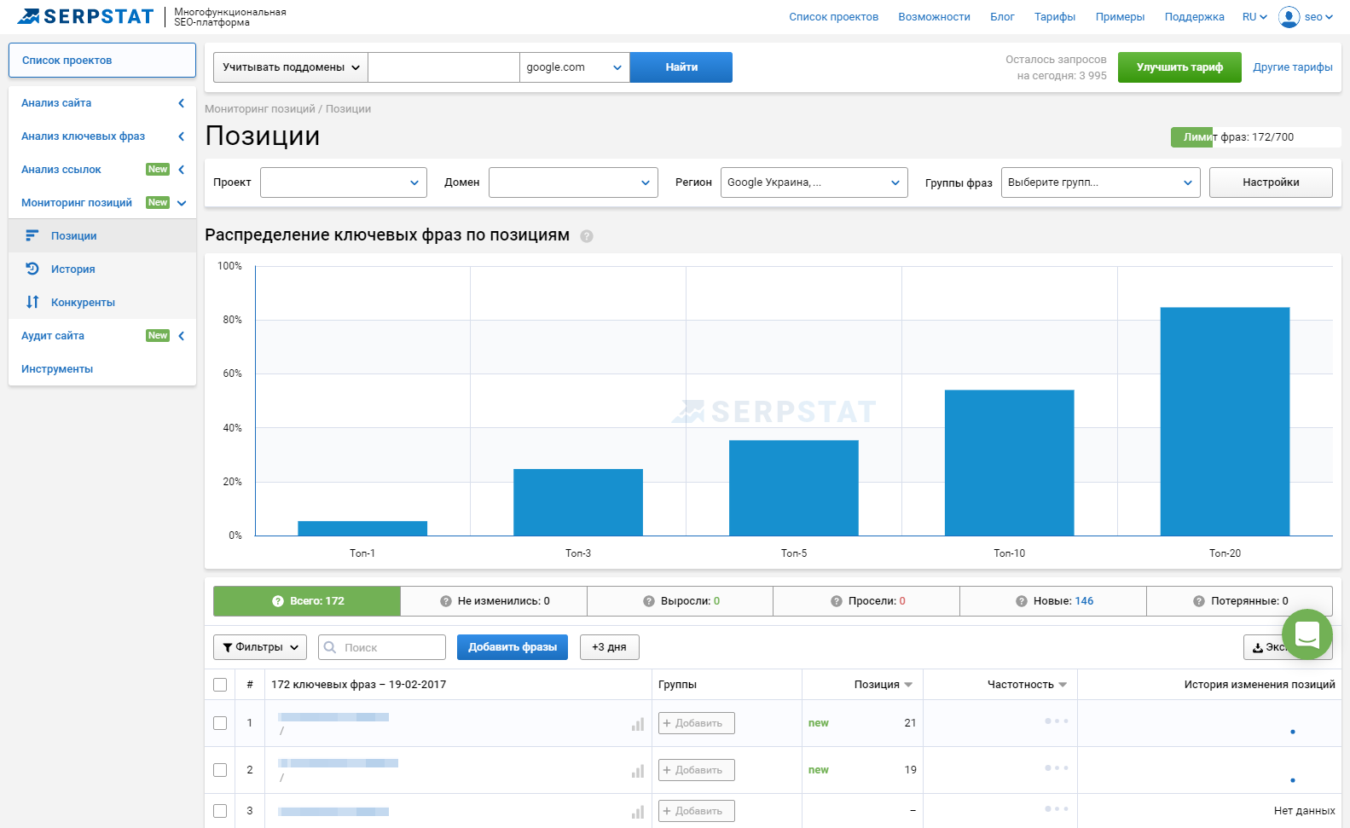Open the user profile avatar icon

pos(1289,17)
